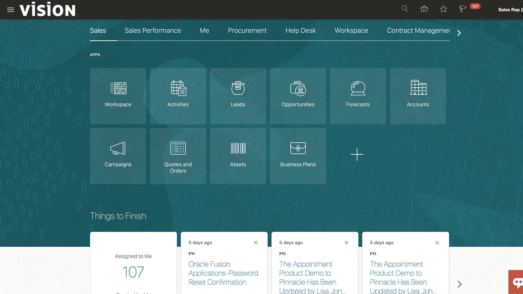This screenshot has width=523, height=294.
Task: Open the Business Plans tile
Action: coord(298,156)
